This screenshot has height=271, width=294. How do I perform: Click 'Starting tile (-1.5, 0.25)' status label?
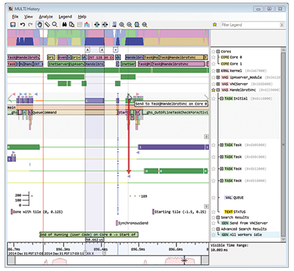coord(180,212)
